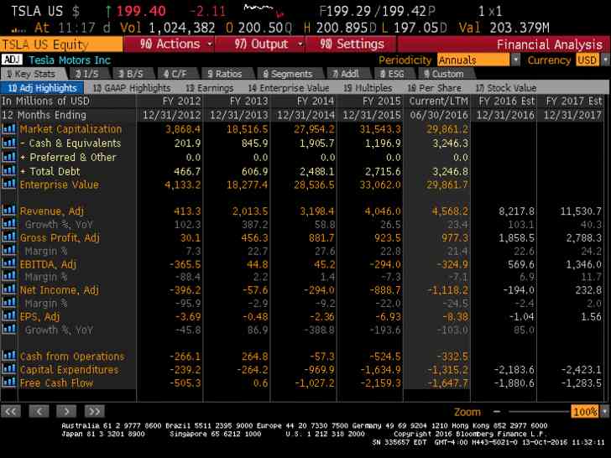Select Earnings sub-tab

(210, 88)
